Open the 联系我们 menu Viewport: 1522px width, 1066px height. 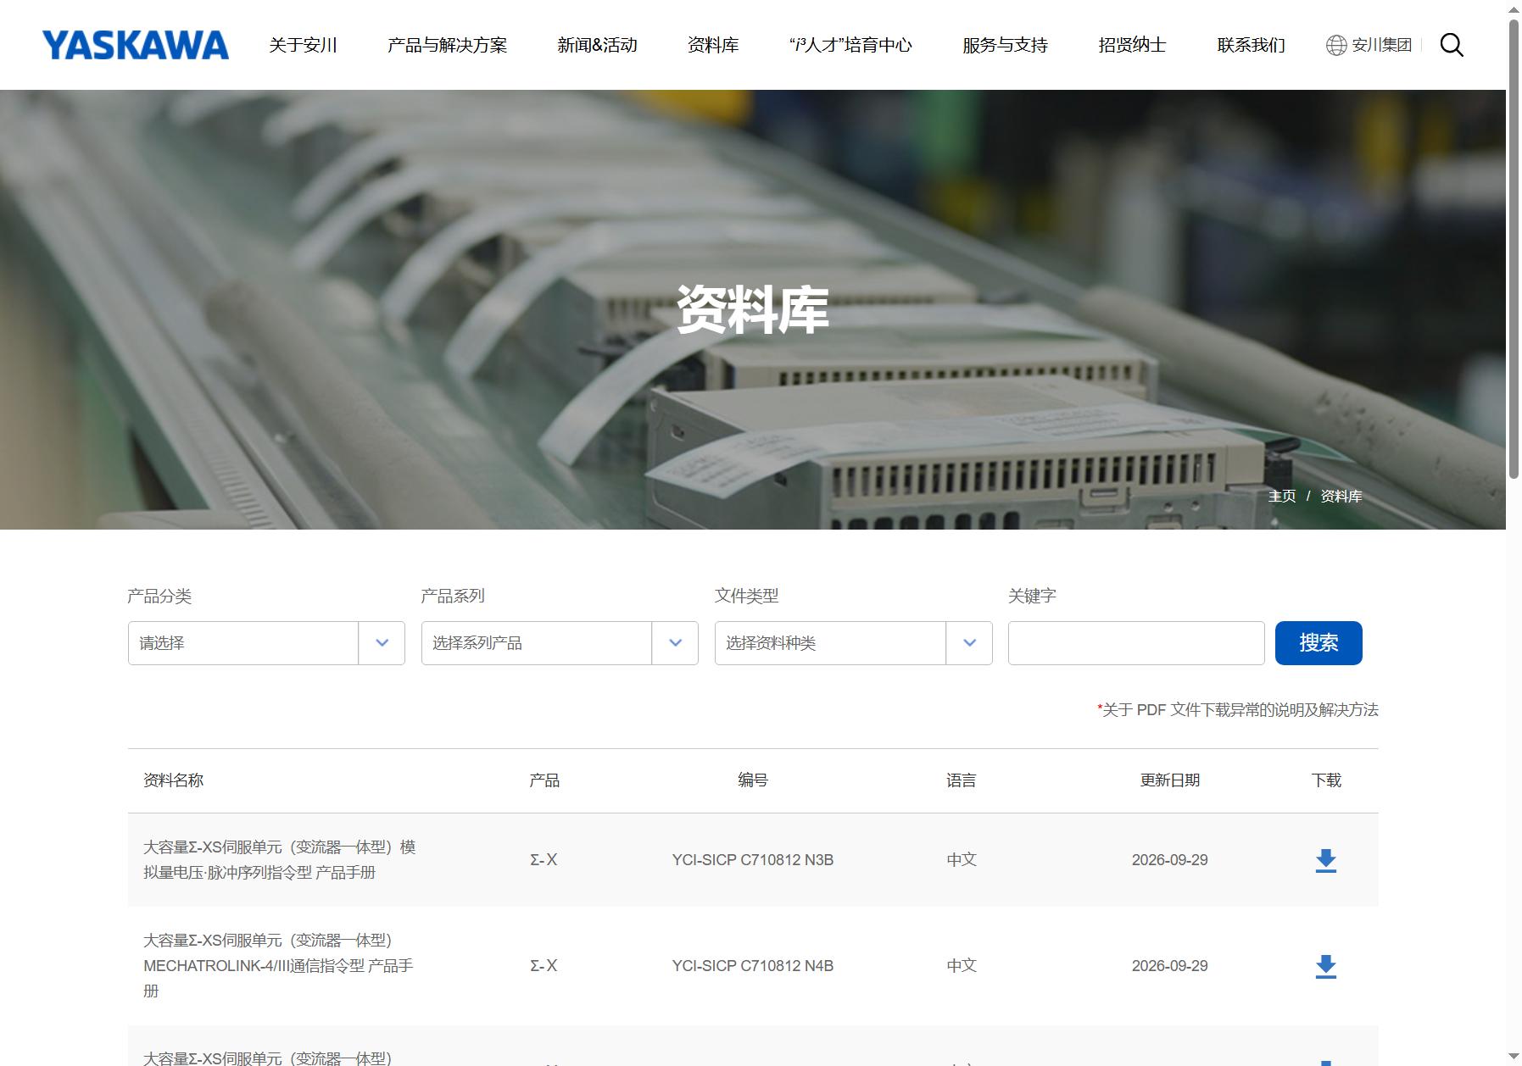tap(1251, 45)
